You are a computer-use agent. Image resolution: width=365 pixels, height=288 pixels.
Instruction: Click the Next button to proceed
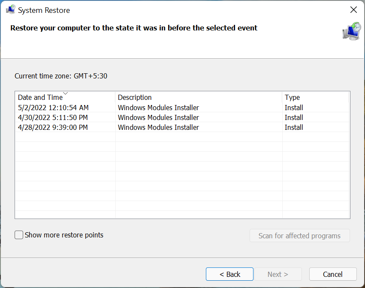[278, 274]
